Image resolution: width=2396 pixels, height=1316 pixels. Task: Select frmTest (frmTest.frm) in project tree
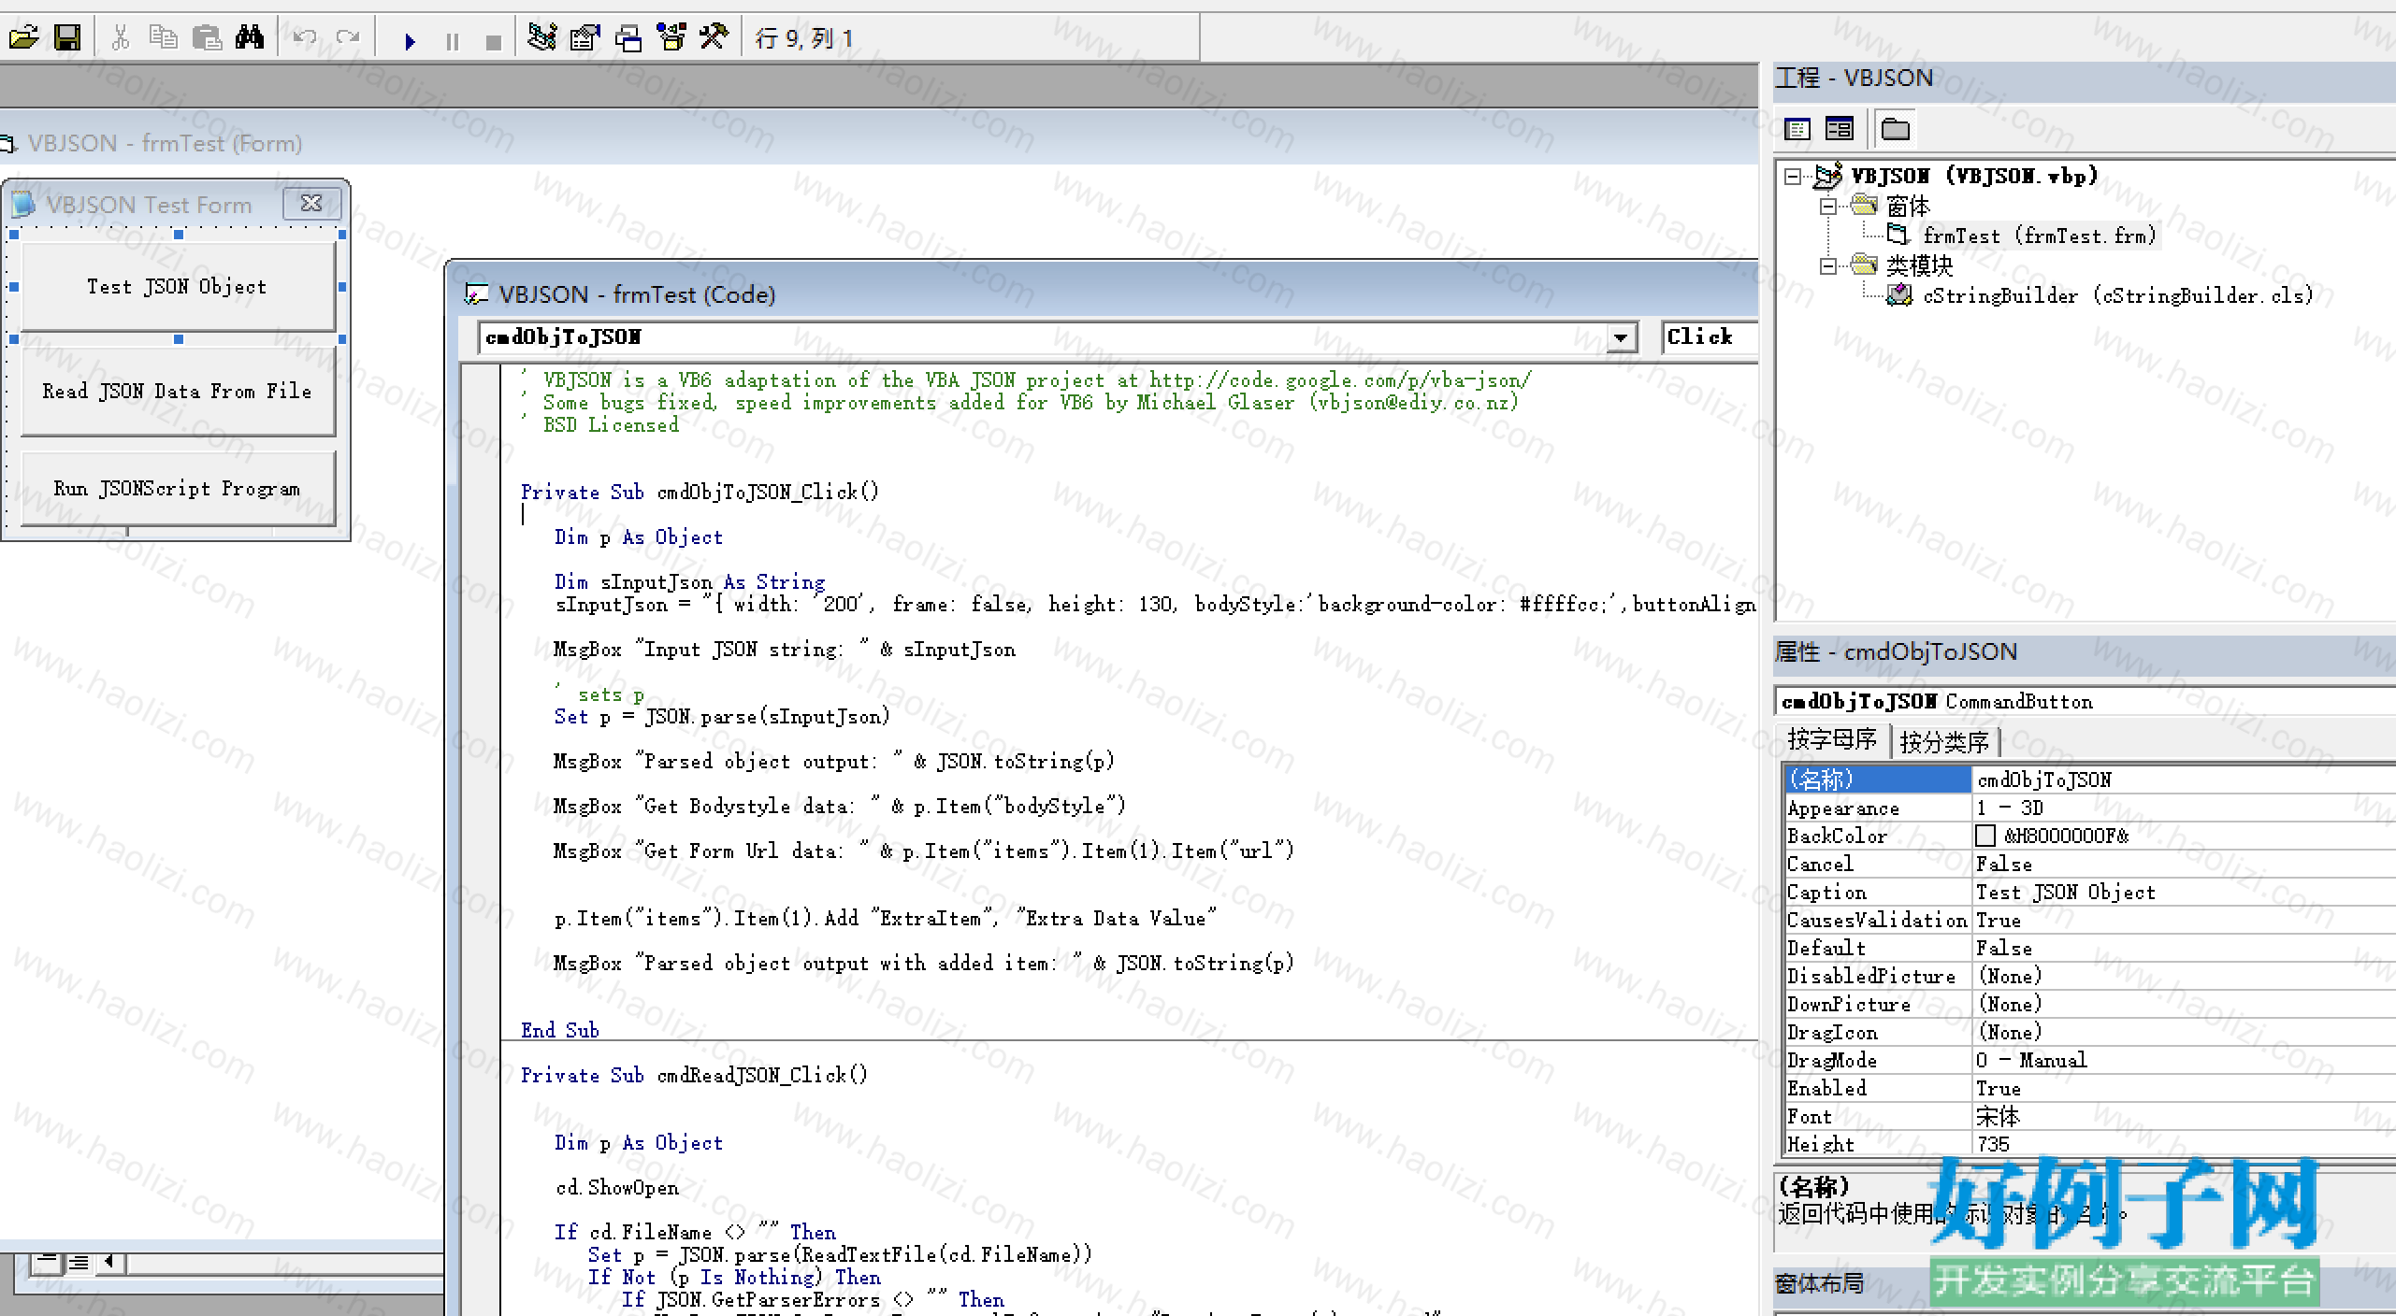pyautogui.click(x=2039, y=236)
